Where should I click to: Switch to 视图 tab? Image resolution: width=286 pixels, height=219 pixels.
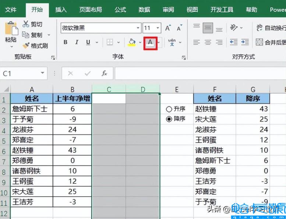click(192, 10)
